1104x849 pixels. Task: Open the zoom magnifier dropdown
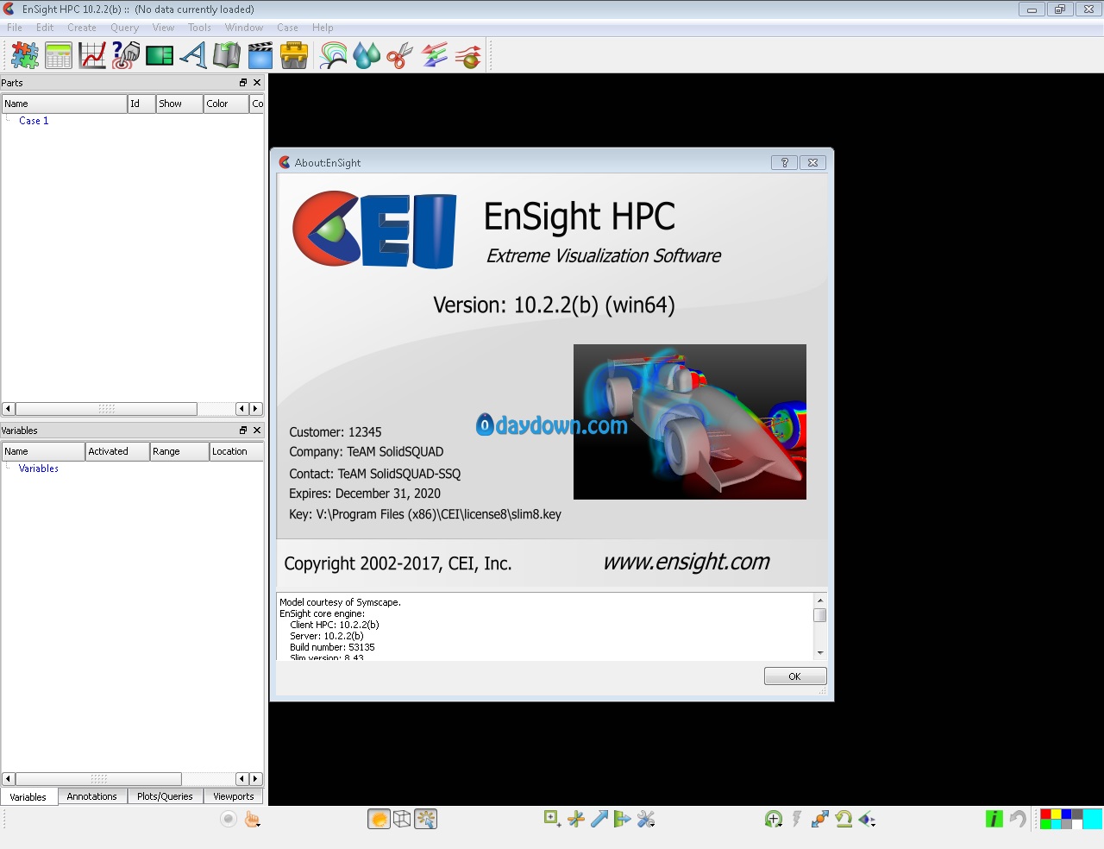click(774, 819)
